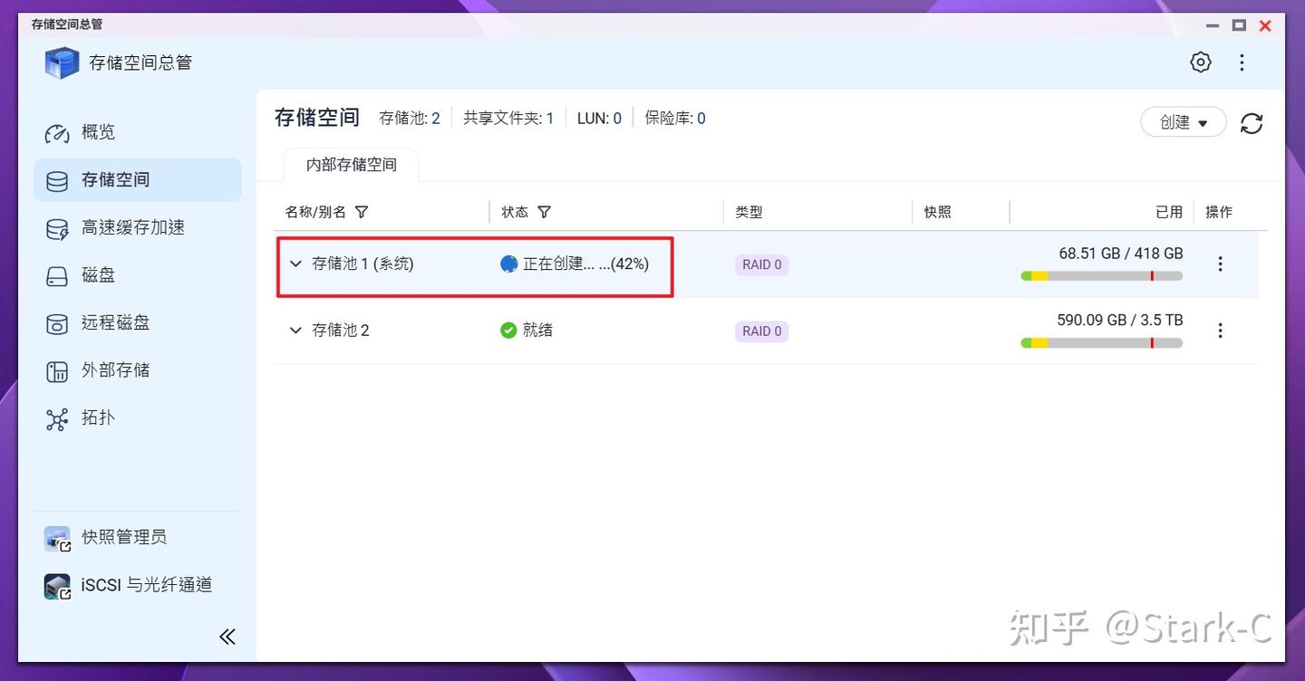Open actions menu for 存储池 1
Viewport: 1305px width, 681px height.
coord(1221,264)
